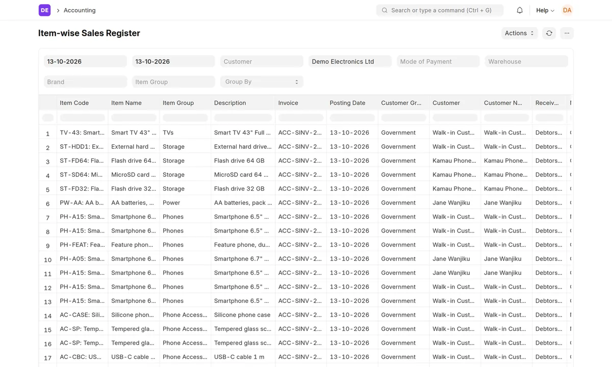Click the Demo Electronics Ltd company field
Viewport: 612px width, 367px height.
350,61
